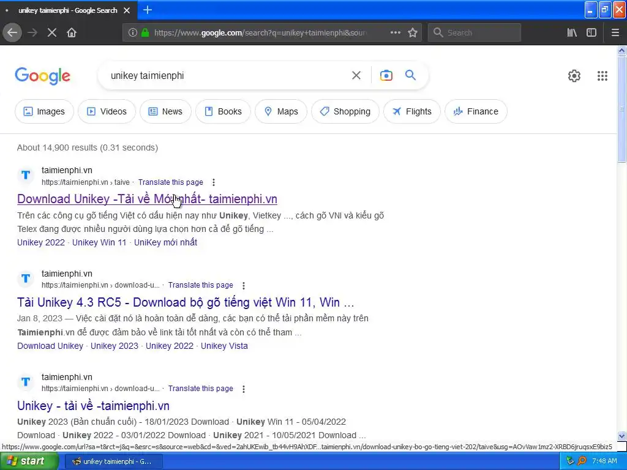Click the green shield system tray icon
This screenshot has width=627, height=470.
pos(570,461)
